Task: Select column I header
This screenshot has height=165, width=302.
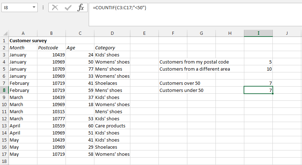Action: [x=258, y=33]
